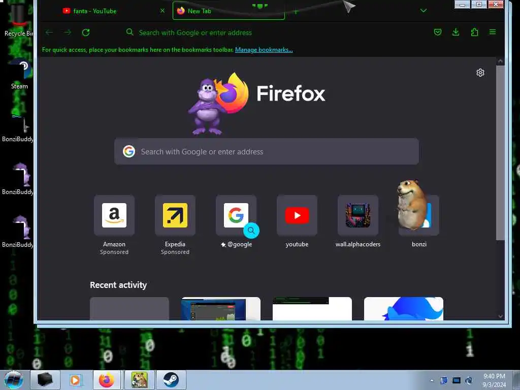The width and height of the screenshot is (520, 390).
Task: Open Steam from the taskbar
Action: [171, 380]
